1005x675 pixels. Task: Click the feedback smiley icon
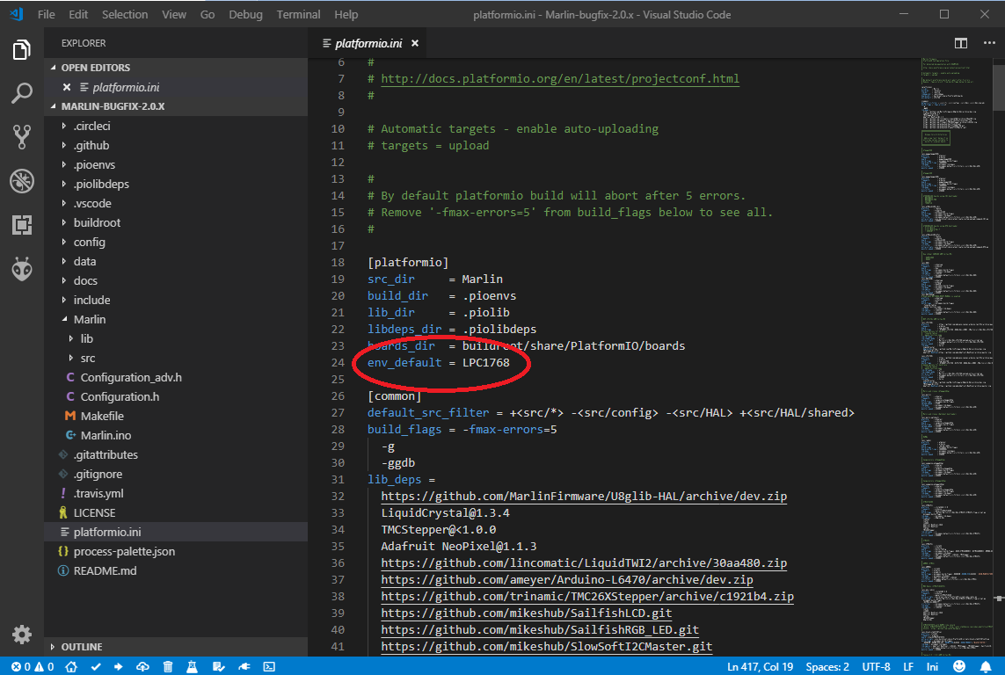[x=959, y=667]
